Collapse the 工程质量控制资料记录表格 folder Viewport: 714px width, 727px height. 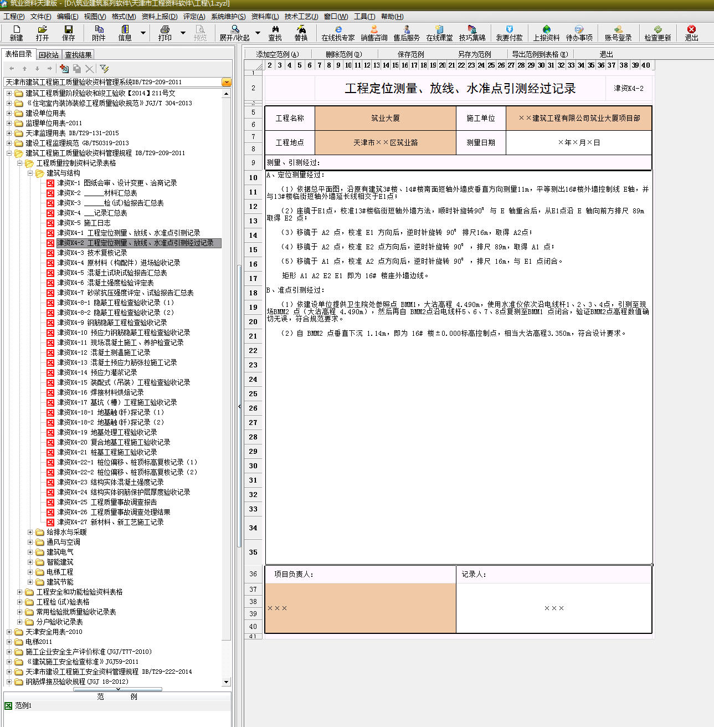coord(20,163)
